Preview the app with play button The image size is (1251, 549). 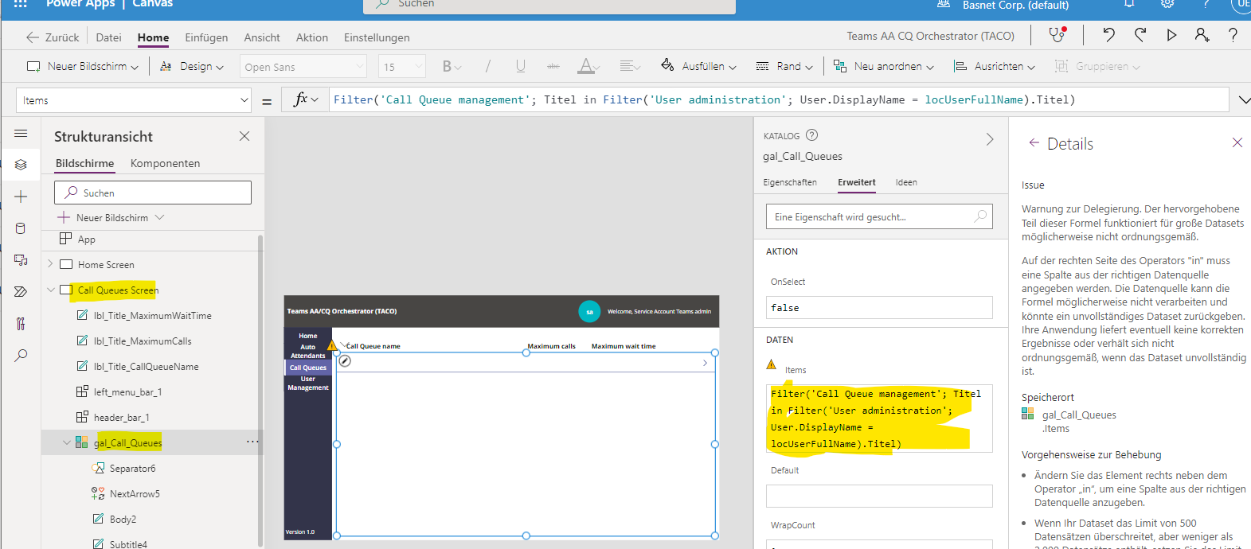click(x=1171, y=35)
